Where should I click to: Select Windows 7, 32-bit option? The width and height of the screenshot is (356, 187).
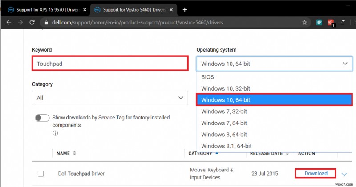[x=274, y=111]
